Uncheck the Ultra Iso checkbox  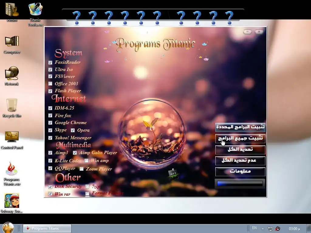coord(50,69)
